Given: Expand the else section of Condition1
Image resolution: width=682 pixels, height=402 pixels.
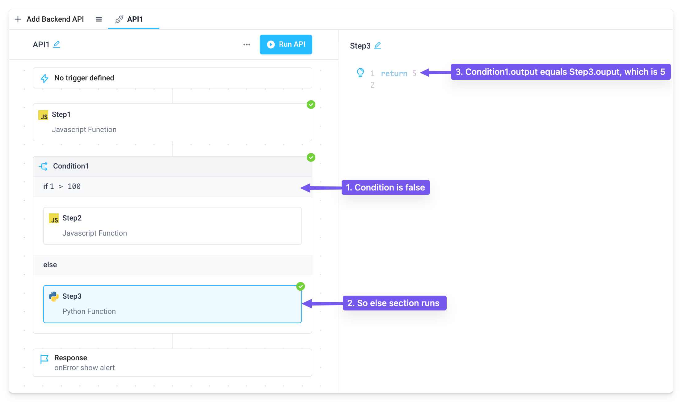Looking at the screenshot, I should coord(50,265).
